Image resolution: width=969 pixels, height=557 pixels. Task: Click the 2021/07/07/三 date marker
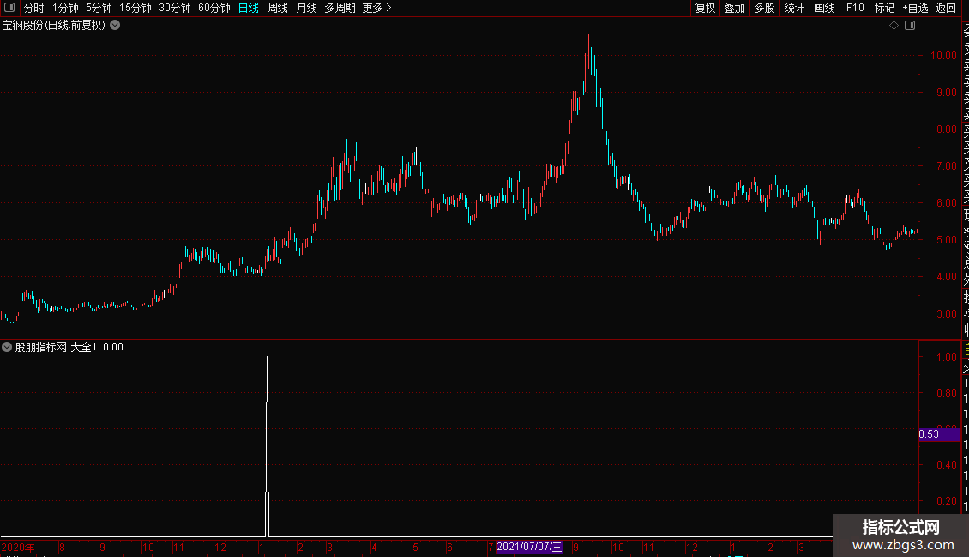(x=529, y=547)
